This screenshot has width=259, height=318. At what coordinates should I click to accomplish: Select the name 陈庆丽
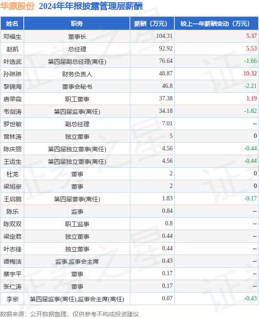click(x=13, y=149)
